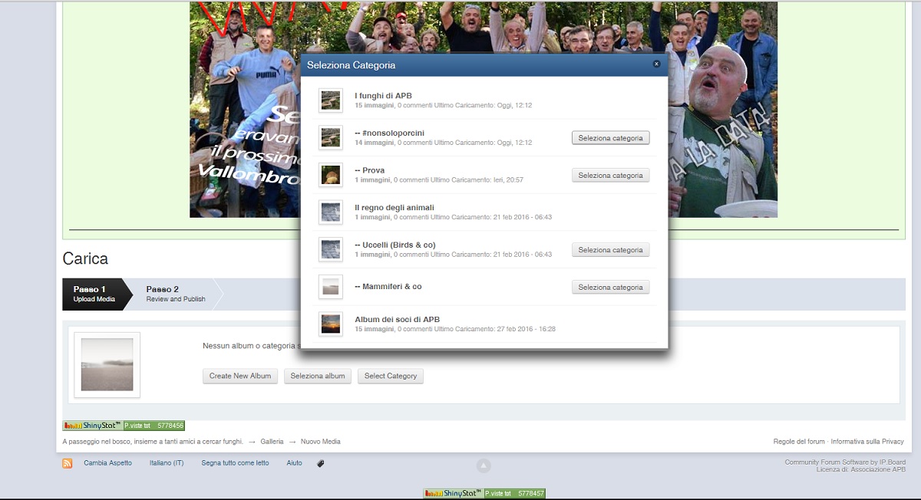Select category Uccelli (Birds & co)

point(610,250)
